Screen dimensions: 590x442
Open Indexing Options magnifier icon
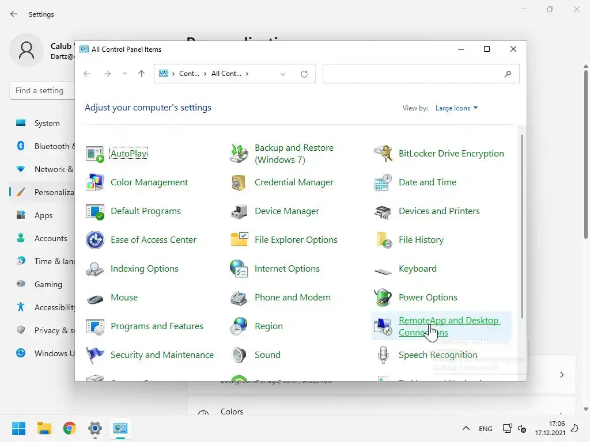pos(95,269)
